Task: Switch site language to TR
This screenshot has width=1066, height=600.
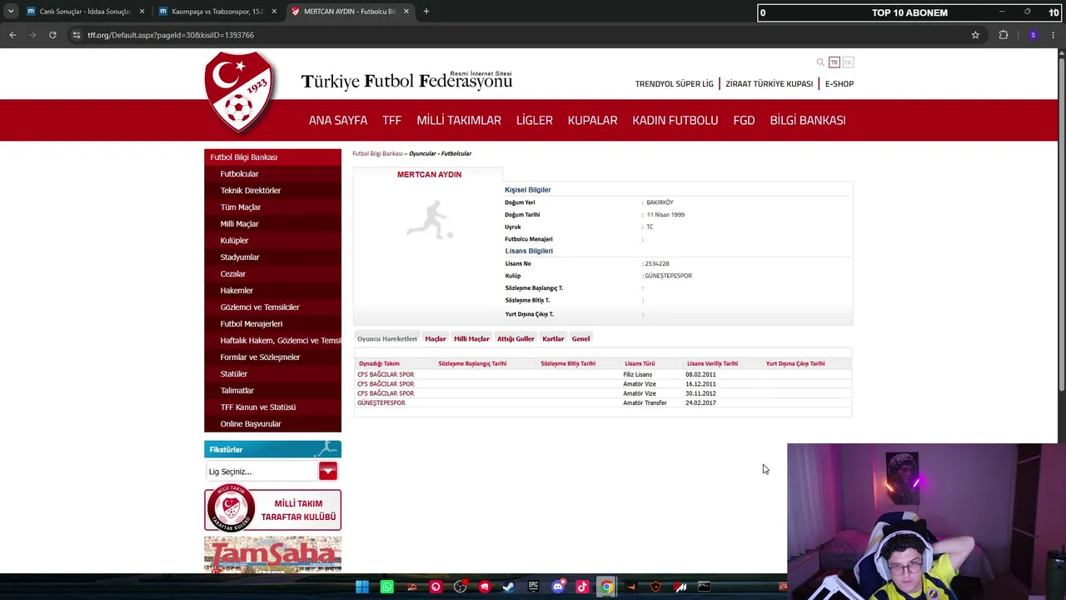Action: pyautogui.click(x=834, y=62)
